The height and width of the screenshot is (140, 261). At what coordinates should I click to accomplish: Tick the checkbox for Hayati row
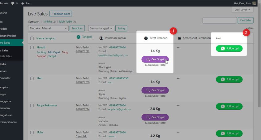coord(32,47)
